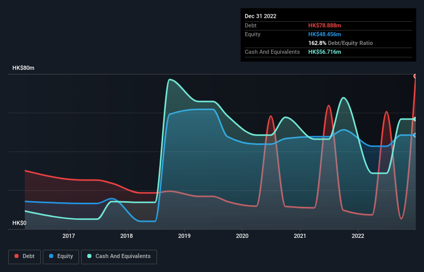Toggle the Debt series legend button
The width and height of the screenshot is (424, 272).
click(25, 256)
